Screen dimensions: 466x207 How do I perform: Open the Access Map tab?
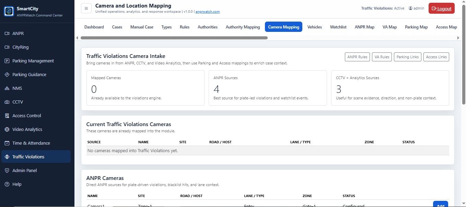(446, 27)
